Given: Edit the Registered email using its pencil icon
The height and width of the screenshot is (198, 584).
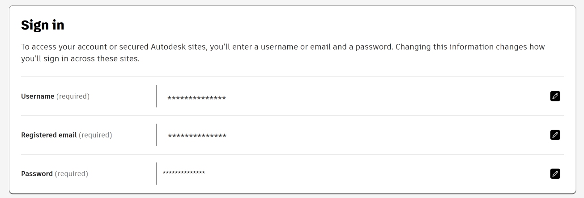Looking at the screenshot, I should click(555, 135).
